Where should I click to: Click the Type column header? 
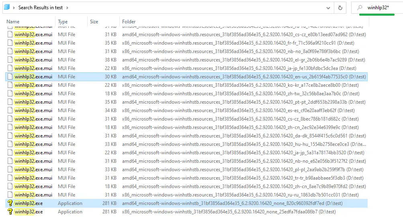click(63, 22)
